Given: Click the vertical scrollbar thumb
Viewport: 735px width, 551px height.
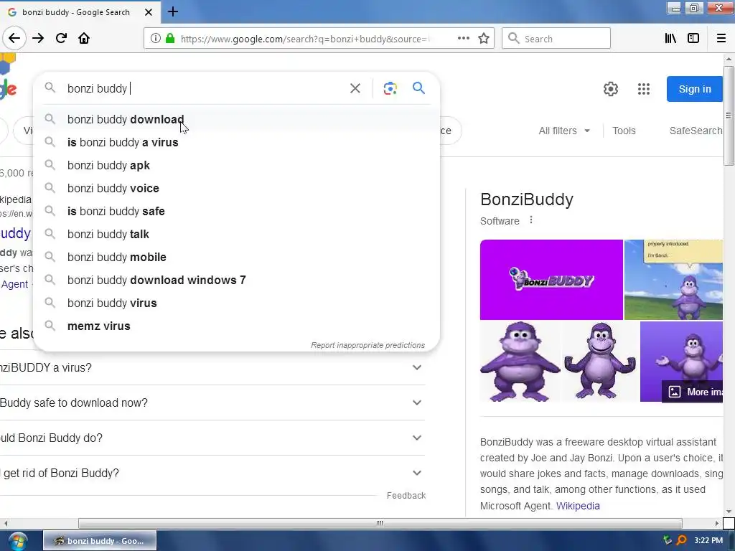Looking at the screenshot, I should pyautogui.click(x=729, y=116).
